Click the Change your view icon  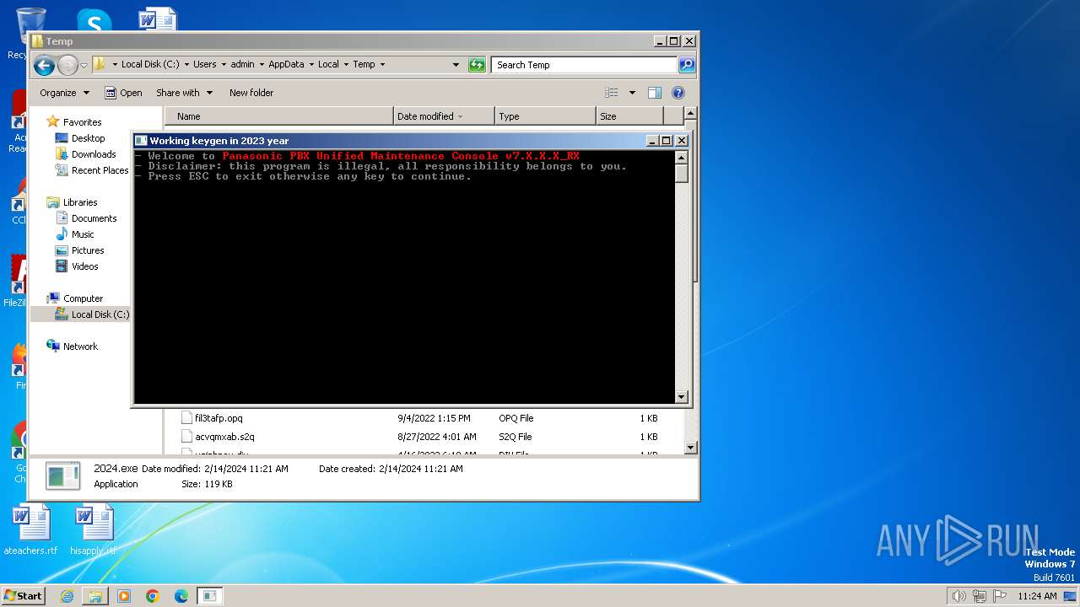[612, 93]
